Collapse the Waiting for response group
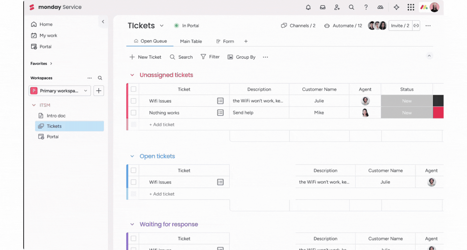467x250 pixels. [132, 224]
